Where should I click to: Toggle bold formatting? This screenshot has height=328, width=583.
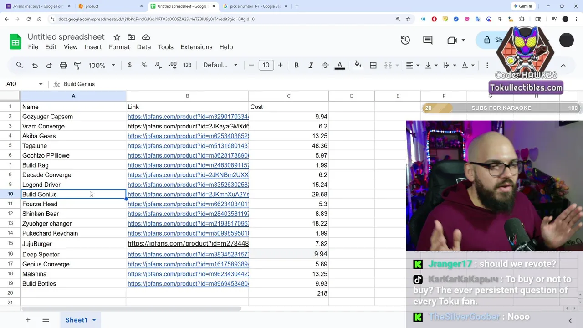[297, 65]
